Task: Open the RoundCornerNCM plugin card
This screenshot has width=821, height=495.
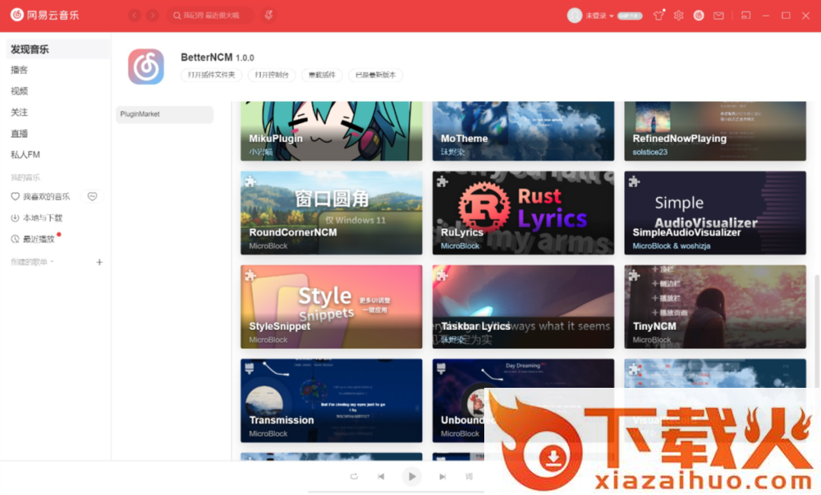Action: click(x=331, y=213)
